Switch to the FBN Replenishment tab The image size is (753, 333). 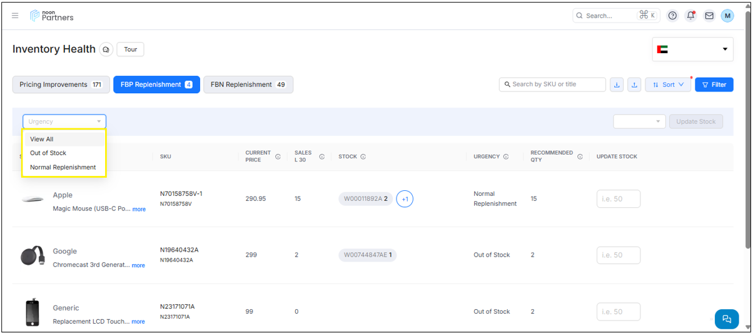pyautogui.click(x=248, y=85)
